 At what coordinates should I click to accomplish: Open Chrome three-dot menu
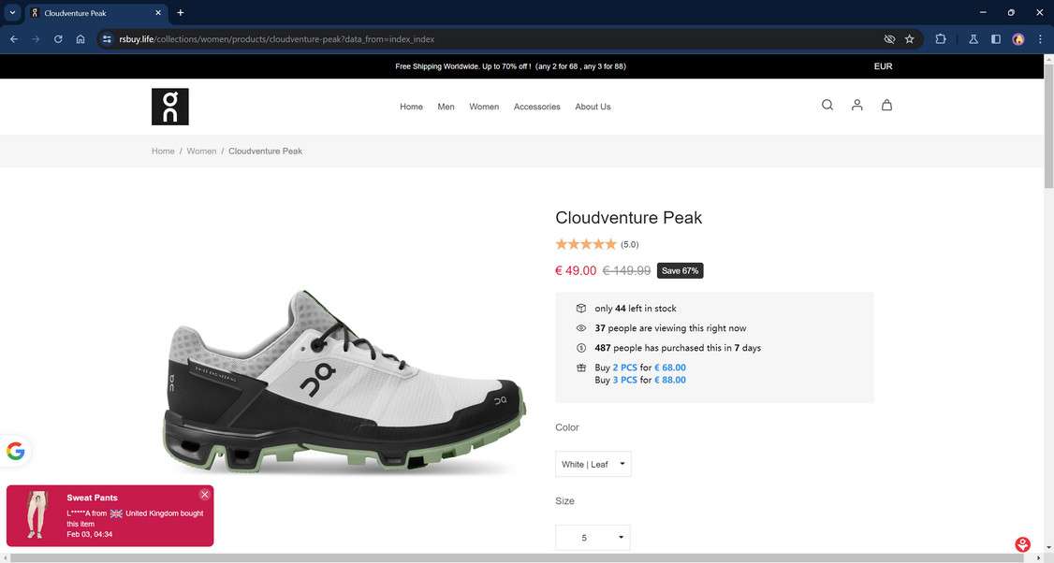point(1040,39)
